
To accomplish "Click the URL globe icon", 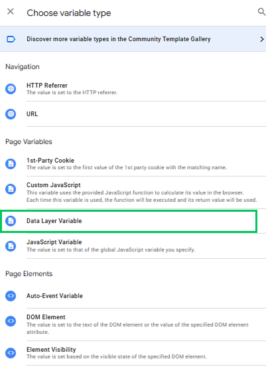I will (x=11, y=114).
